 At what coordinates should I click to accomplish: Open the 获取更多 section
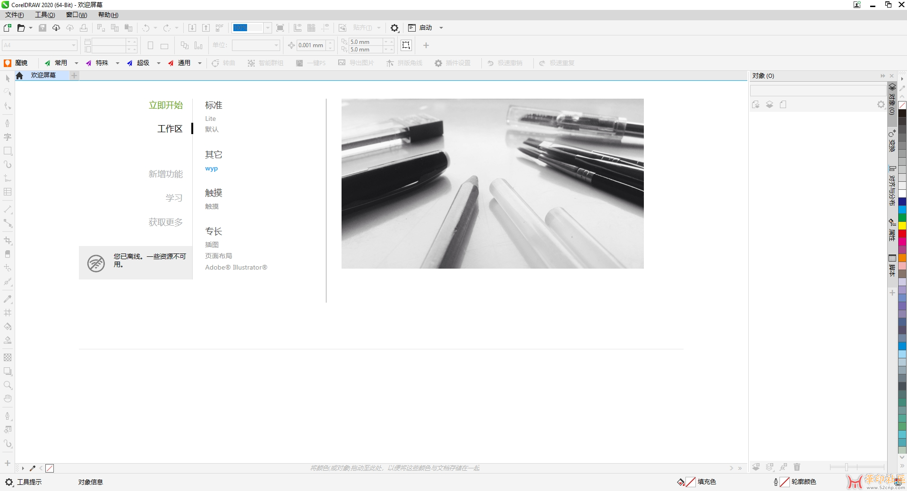click(x=166, y=222)
